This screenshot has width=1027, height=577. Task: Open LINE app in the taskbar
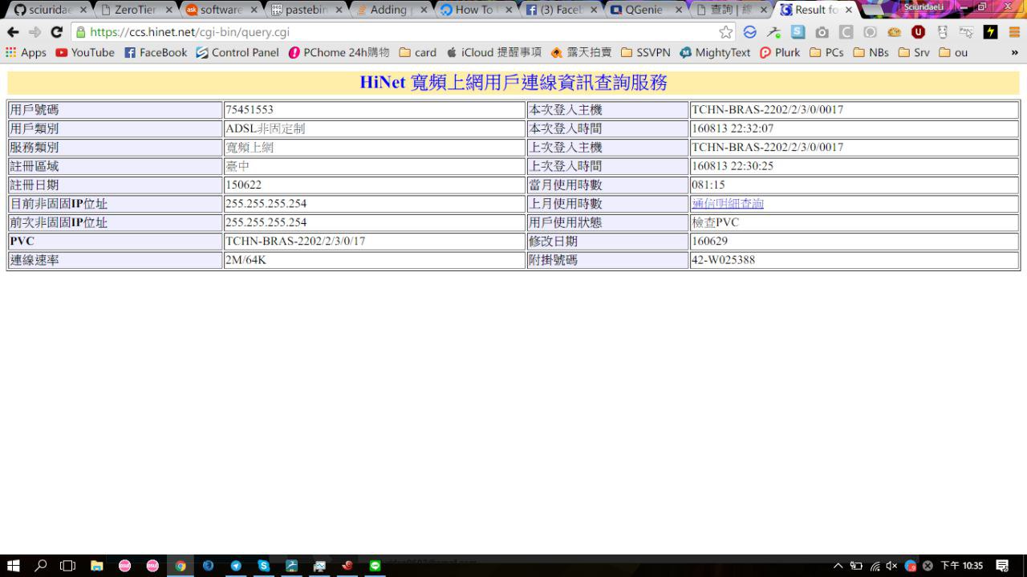(375, 566)
